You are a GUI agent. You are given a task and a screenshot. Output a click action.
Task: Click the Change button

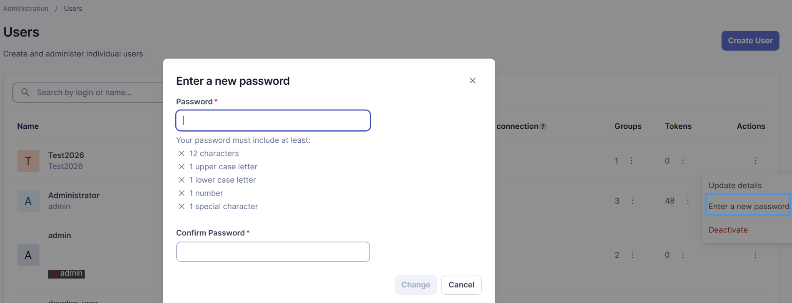416,285
